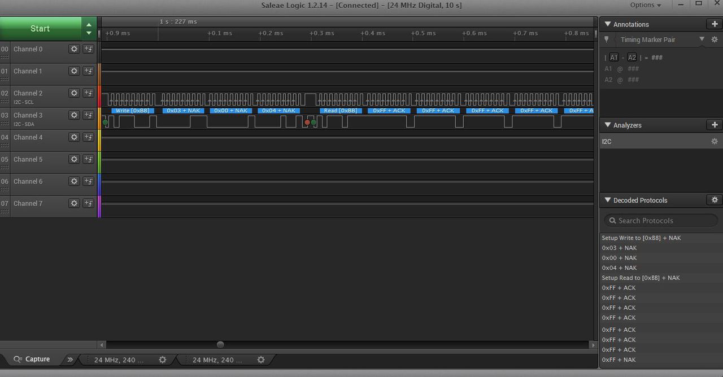Select the I2C analyzer entry

661,142
